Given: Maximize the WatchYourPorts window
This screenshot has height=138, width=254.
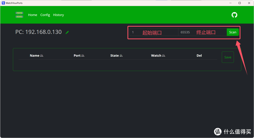Looking at the screenshot, I should click(240, 3).
